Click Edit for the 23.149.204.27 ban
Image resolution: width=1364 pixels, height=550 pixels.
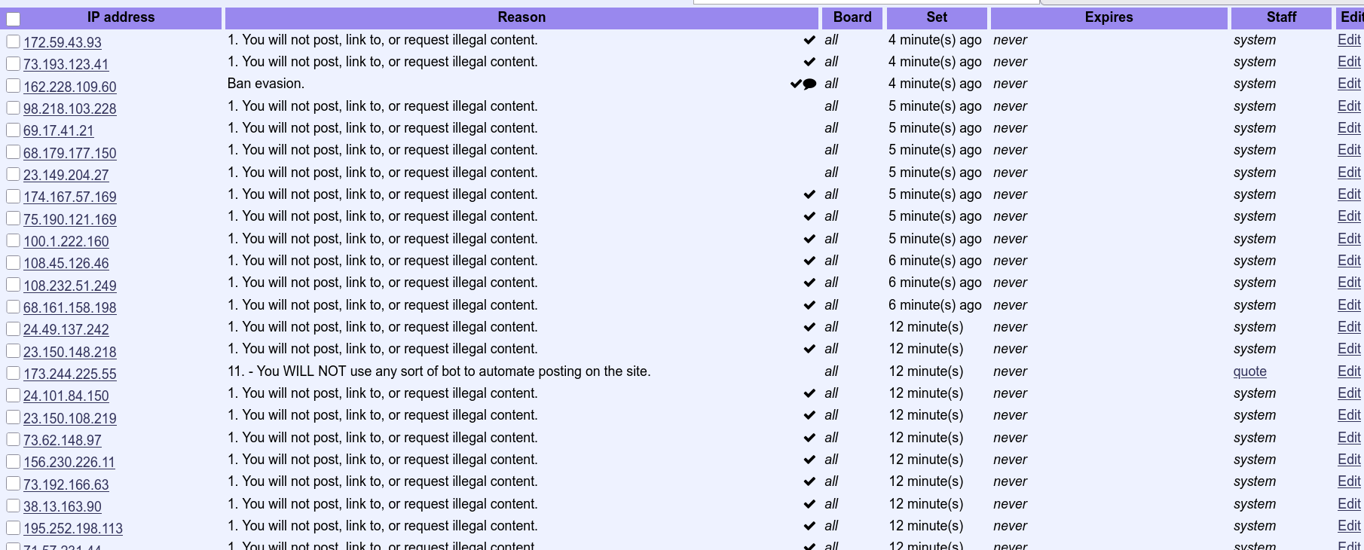tap(1349, 173)
